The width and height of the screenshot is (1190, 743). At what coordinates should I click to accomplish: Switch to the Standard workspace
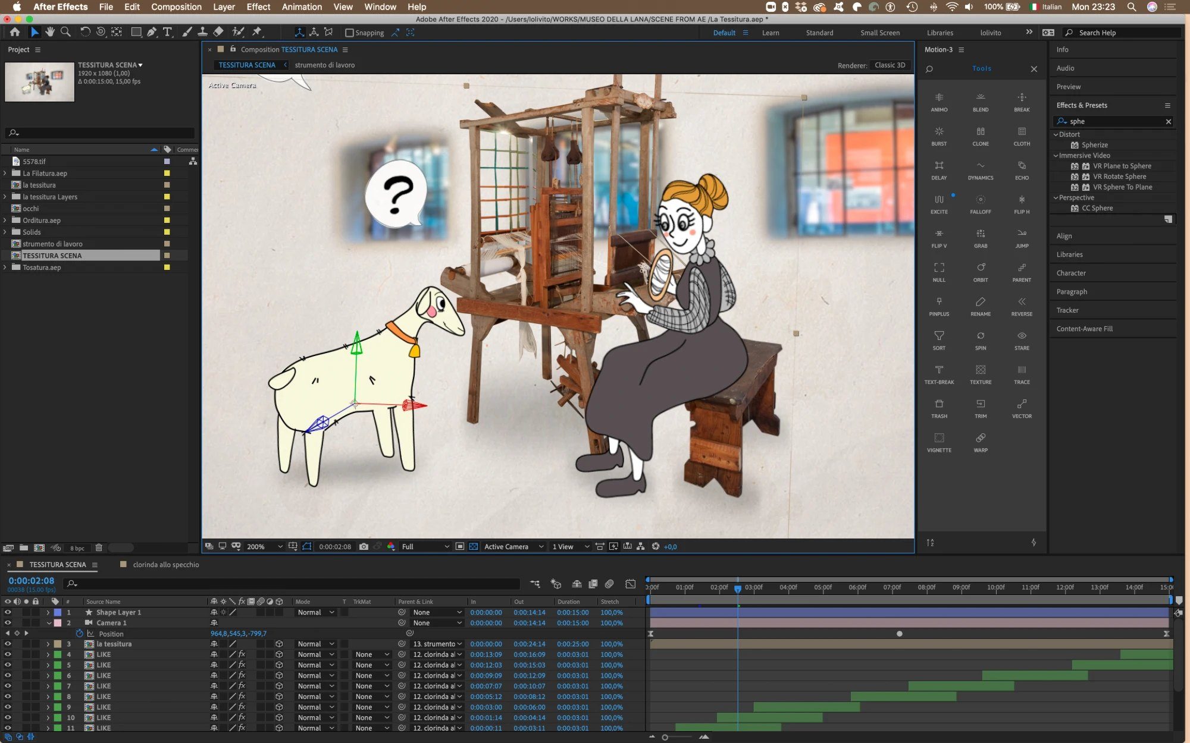click(x=819, y=33)
